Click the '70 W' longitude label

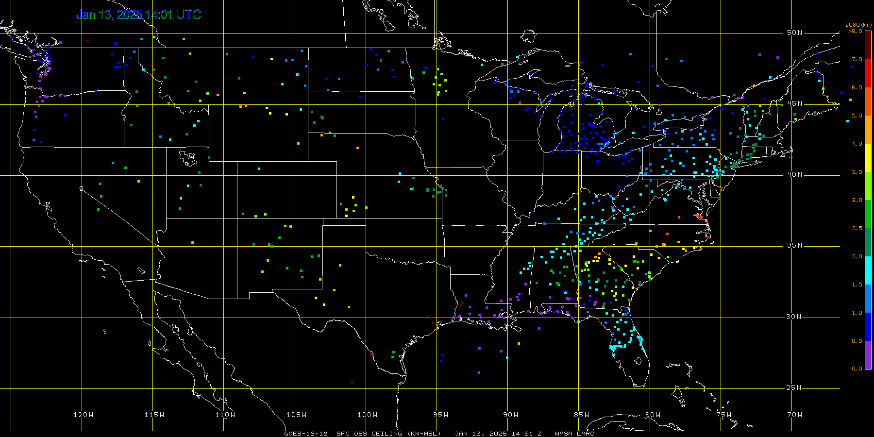pyautogui.click(x=795, y=415)
